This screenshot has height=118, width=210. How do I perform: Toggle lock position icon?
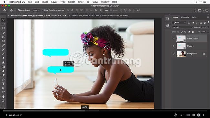[x=185, y=32]
